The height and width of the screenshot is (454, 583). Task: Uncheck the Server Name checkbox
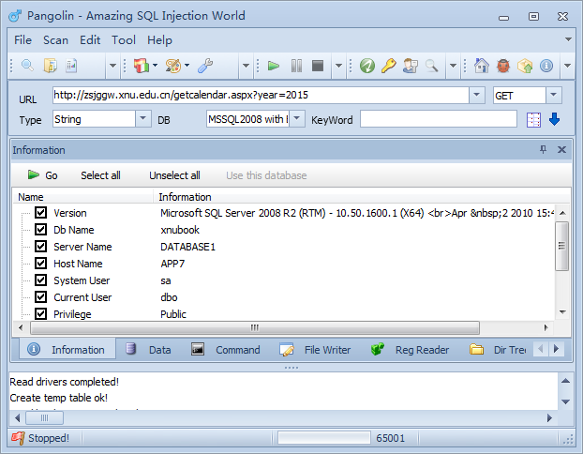(x=40, y=247)
